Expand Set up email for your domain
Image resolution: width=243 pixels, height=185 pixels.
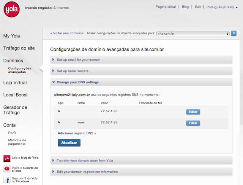[79, 60]
